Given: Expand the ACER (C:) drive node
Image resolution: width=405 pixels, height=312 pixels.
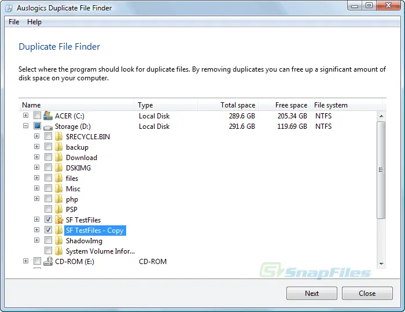Looking at the screenshot, I should tap(25, 115).
